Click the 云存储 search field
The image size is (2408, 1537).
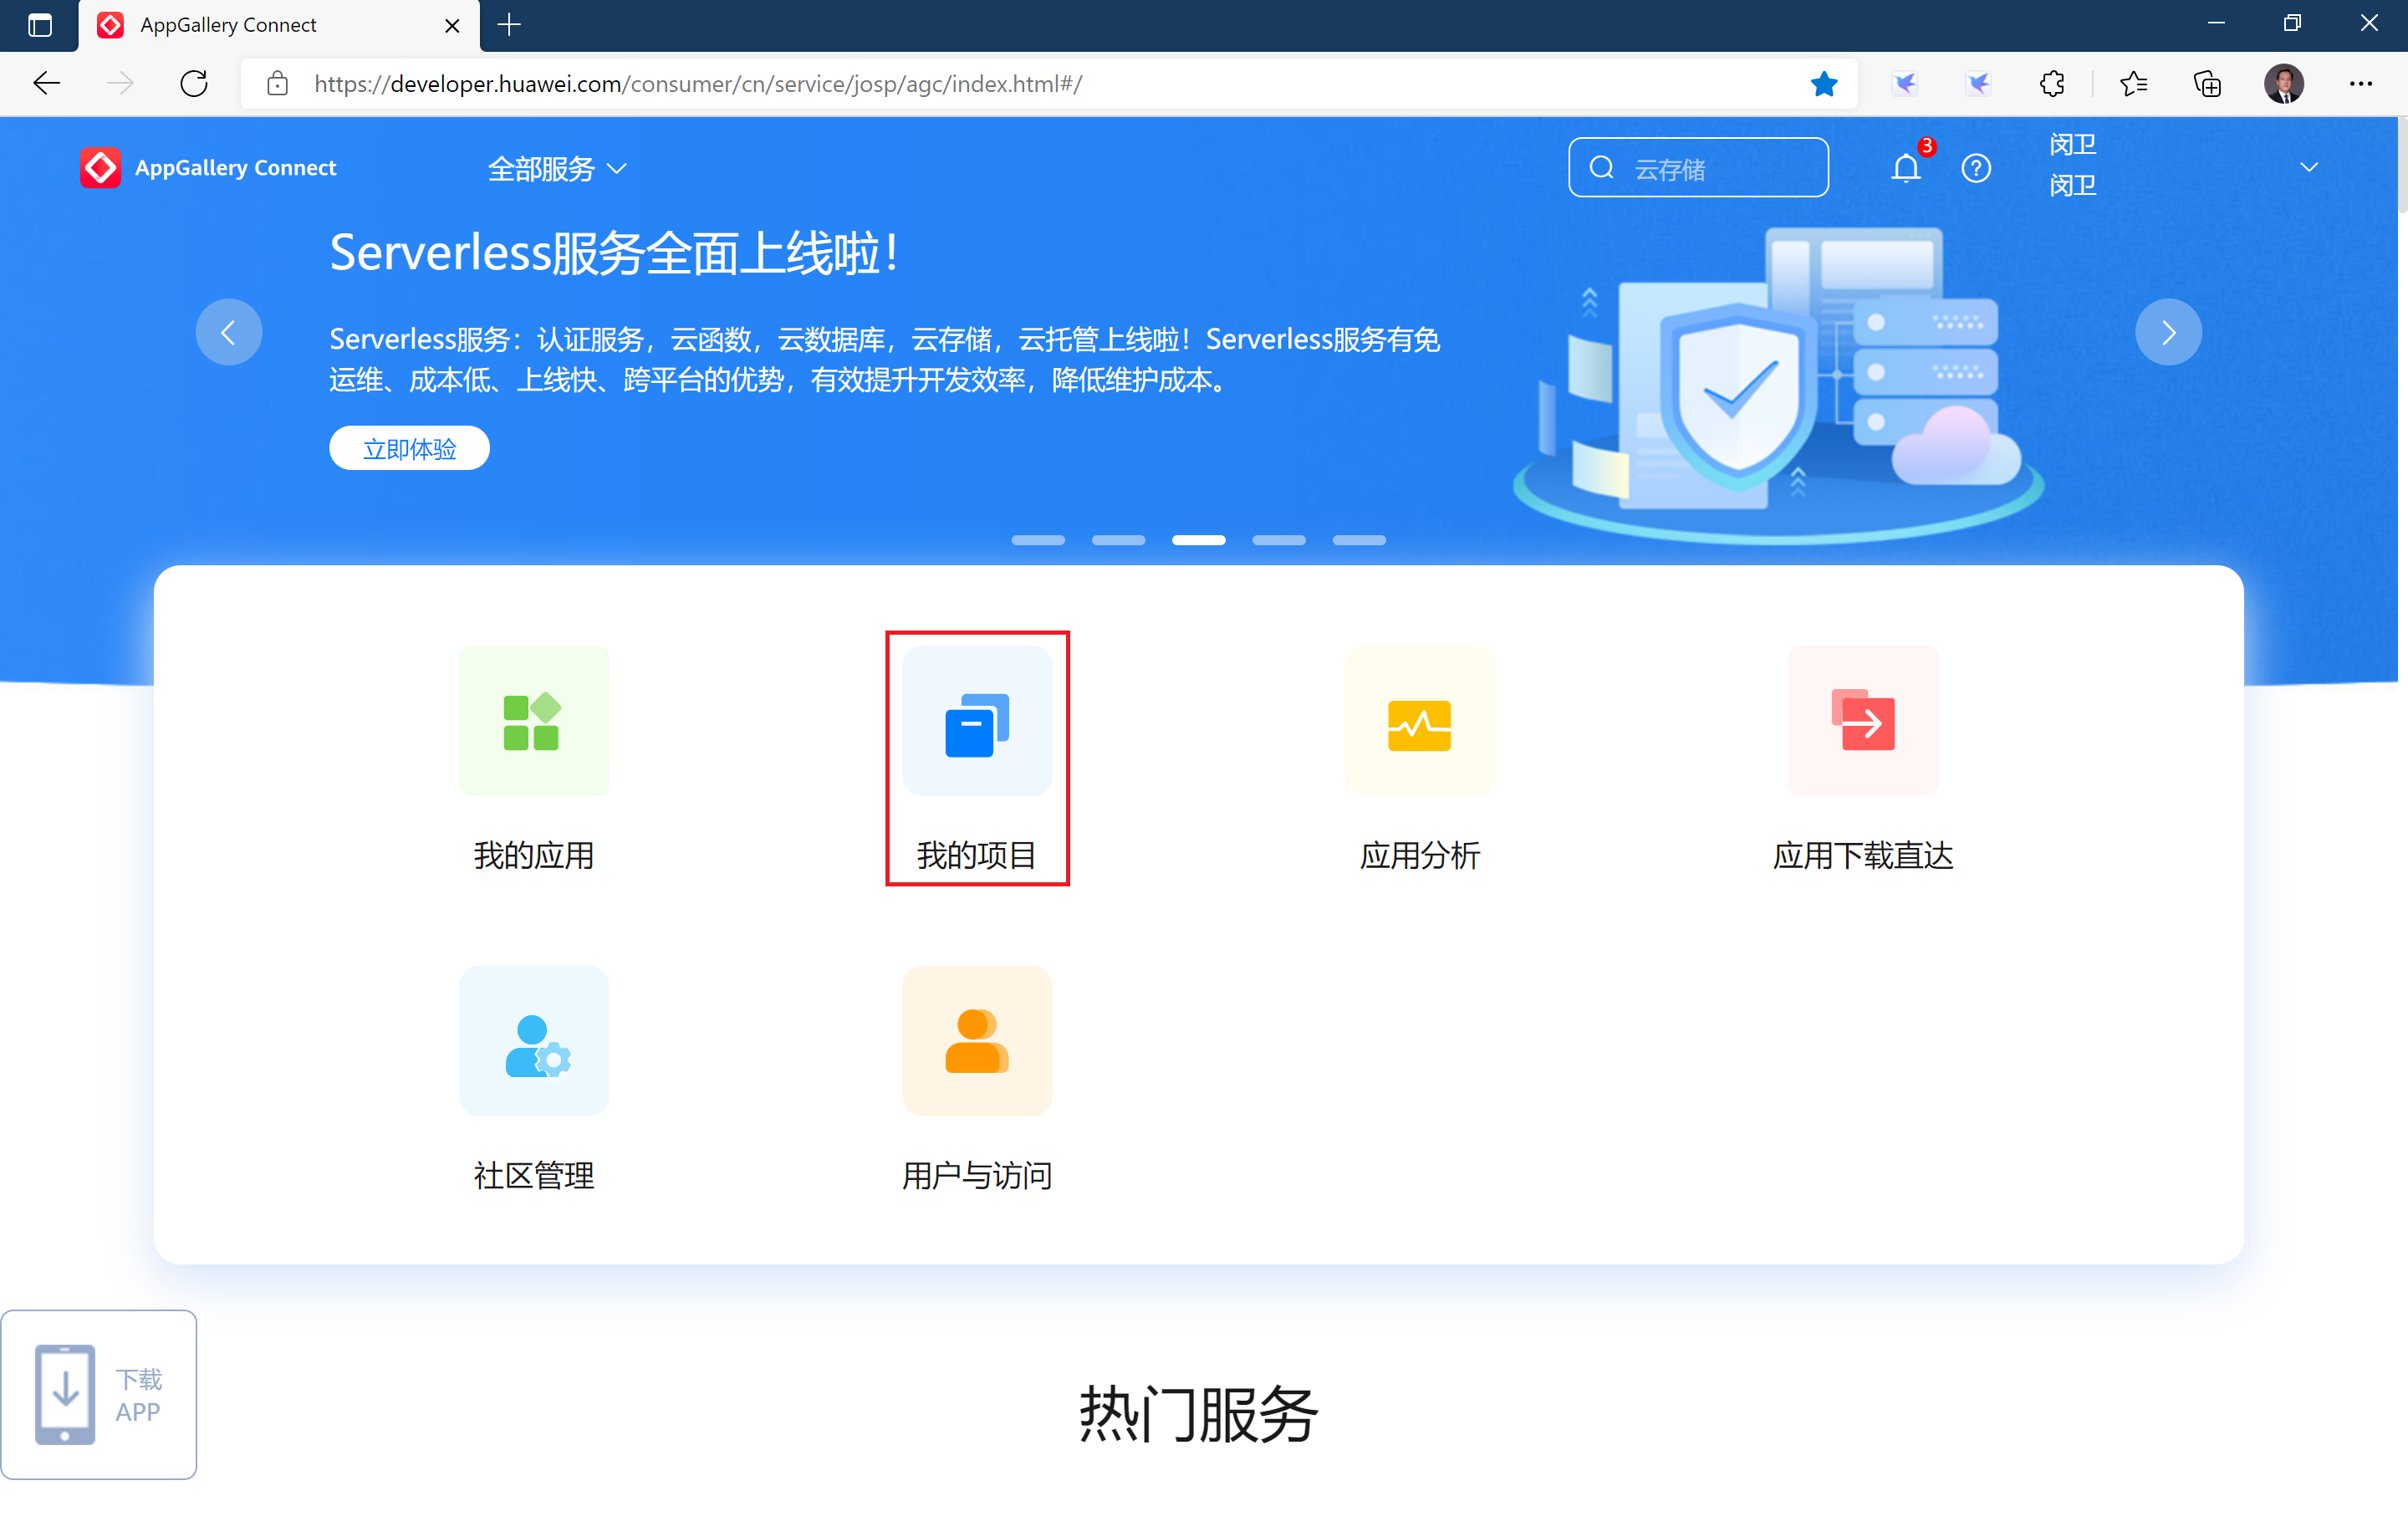pyautogui.click(x=1698, y=168)
